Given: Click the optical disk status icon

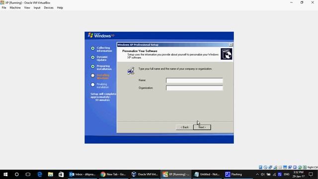Looking at the screenshot, I should 265,167.
